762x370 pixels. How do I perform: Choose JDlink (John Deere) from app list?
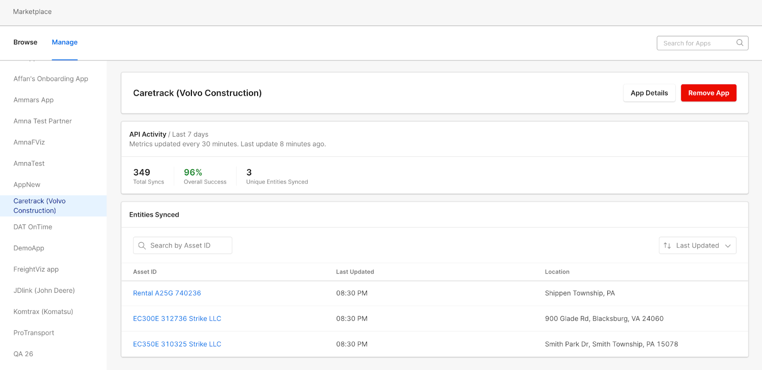[44, 290]
